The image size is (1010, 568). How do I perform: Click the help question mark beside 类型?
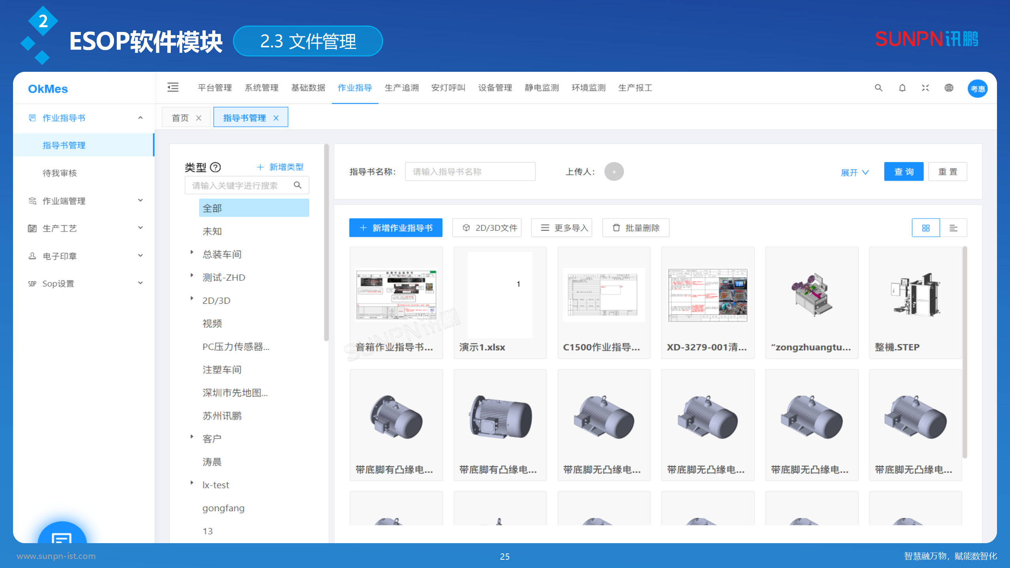tap(215, 167)
